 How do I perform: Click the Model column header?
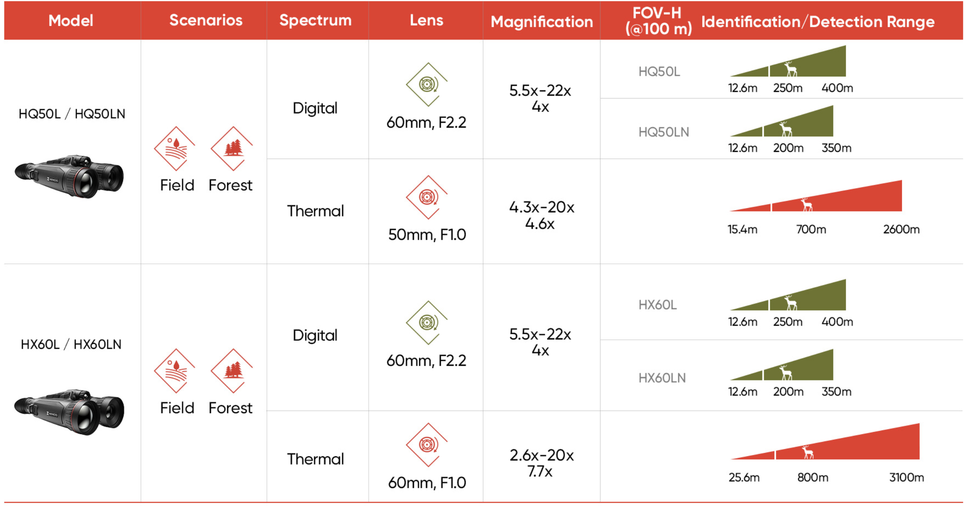[71, 20]
